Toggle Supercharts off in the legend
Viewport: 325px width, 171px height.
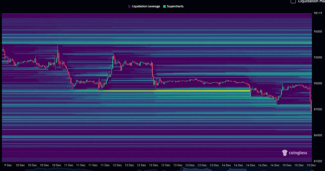click(176, 6)
